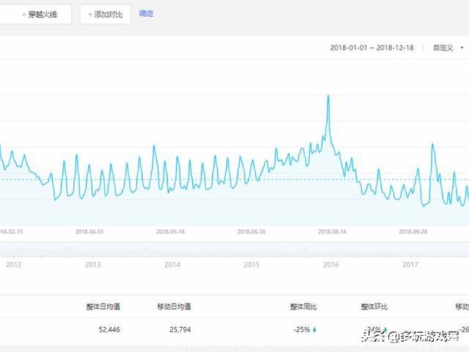
Task: Click the 整体同比 column header
Action: pos(302,307)
